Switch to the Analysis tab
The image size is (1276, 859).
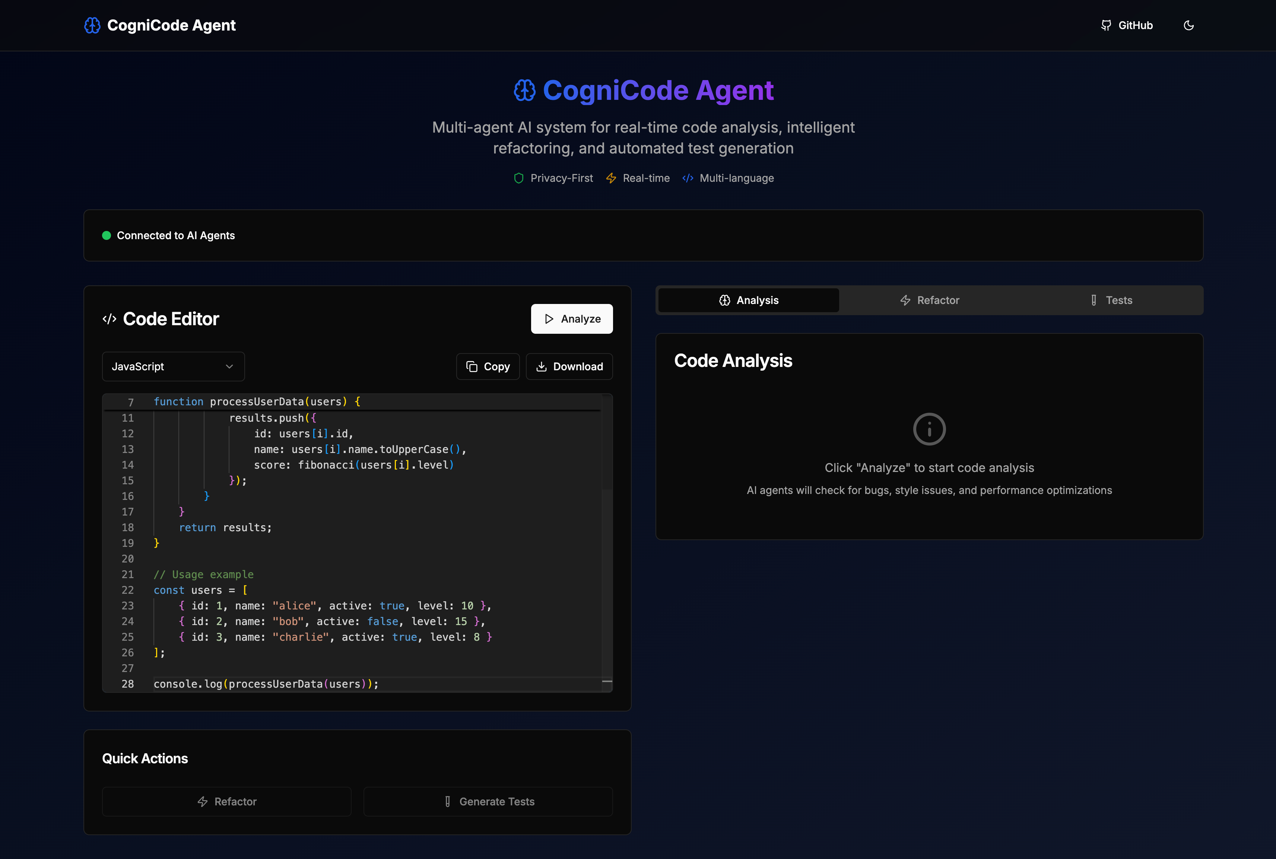[x=748, y=300]
